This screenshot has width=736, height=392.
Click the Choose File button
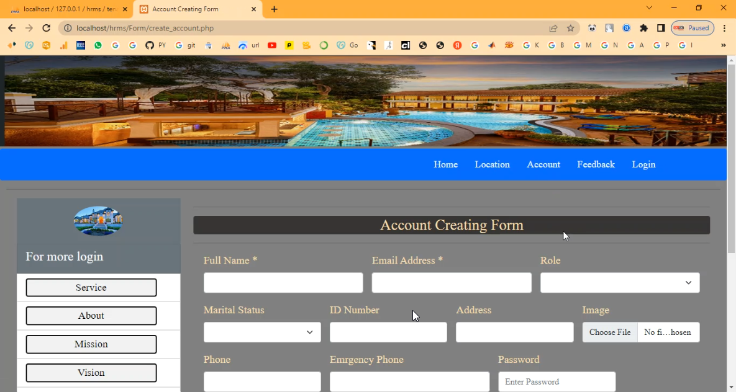pos(609,332)
